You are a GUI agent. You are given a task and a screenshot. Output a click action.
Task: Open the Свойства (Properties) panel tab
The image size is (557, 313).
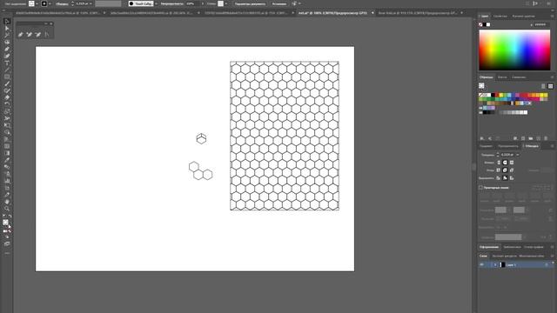point(500,16)
